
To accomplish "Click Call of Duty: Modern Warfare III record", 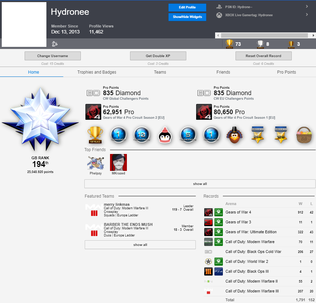I will point(259,291).
